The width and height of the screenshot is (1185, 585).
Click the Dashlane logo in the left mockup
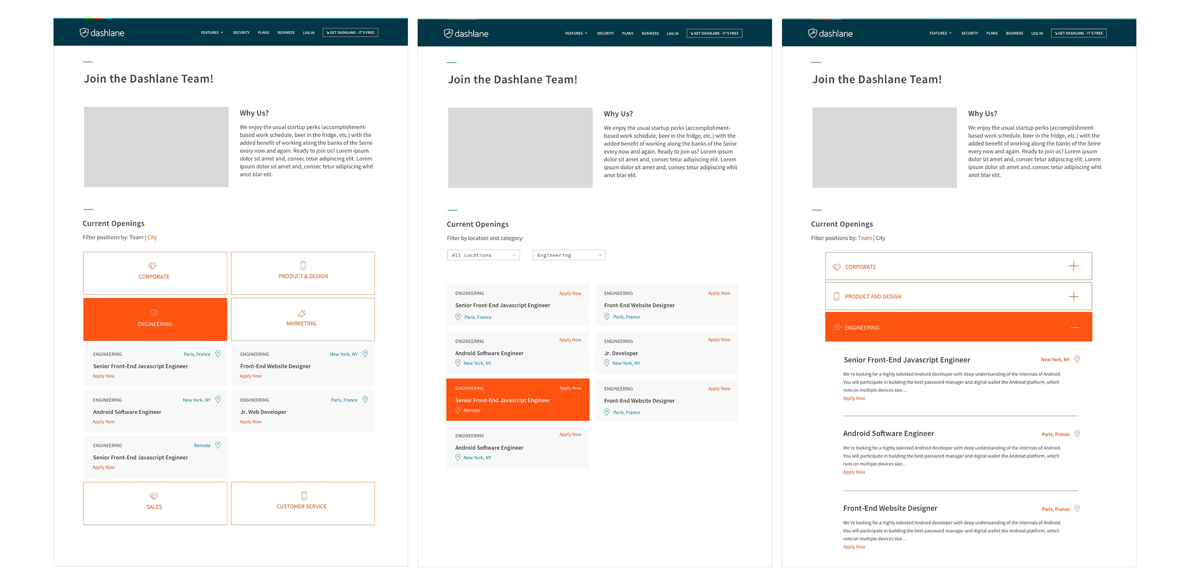pyautogui.click(x=102, y=33)
